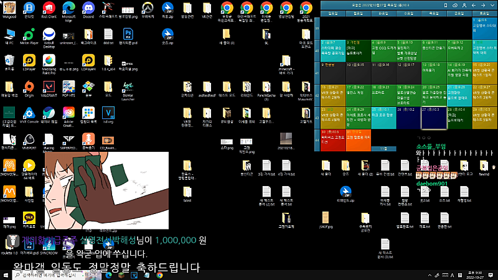Click the taskbar search box
The image size is (498, 280).
44,274
